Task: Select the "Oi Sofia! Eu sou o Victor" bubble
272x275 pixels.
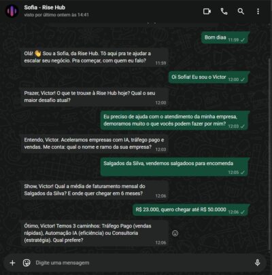Action: (x=209, y=77)
